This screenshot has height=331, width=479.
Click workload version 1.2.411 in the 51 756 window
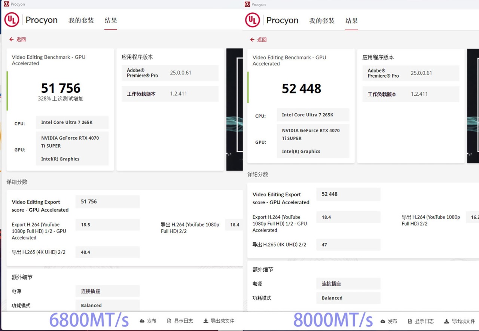point(179,94)
